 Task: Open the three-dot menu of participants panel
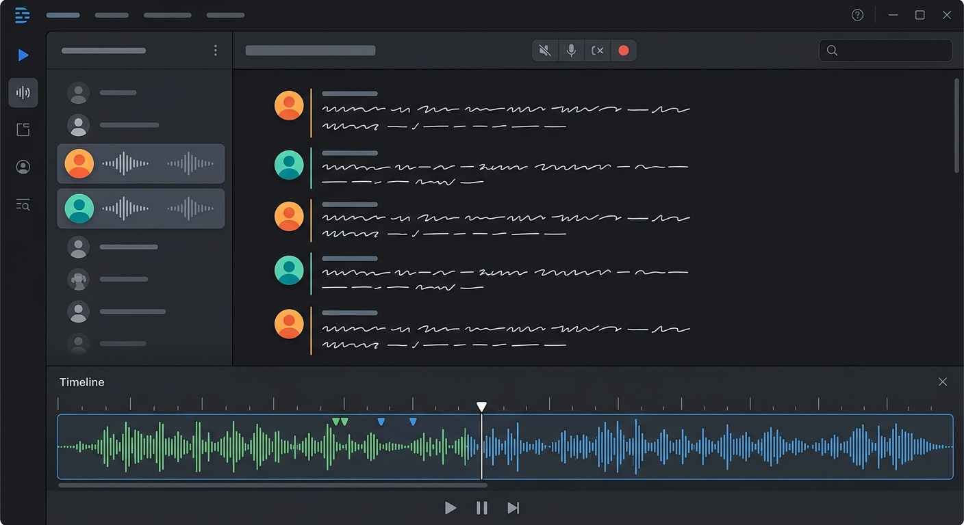(x=216, y=51)
